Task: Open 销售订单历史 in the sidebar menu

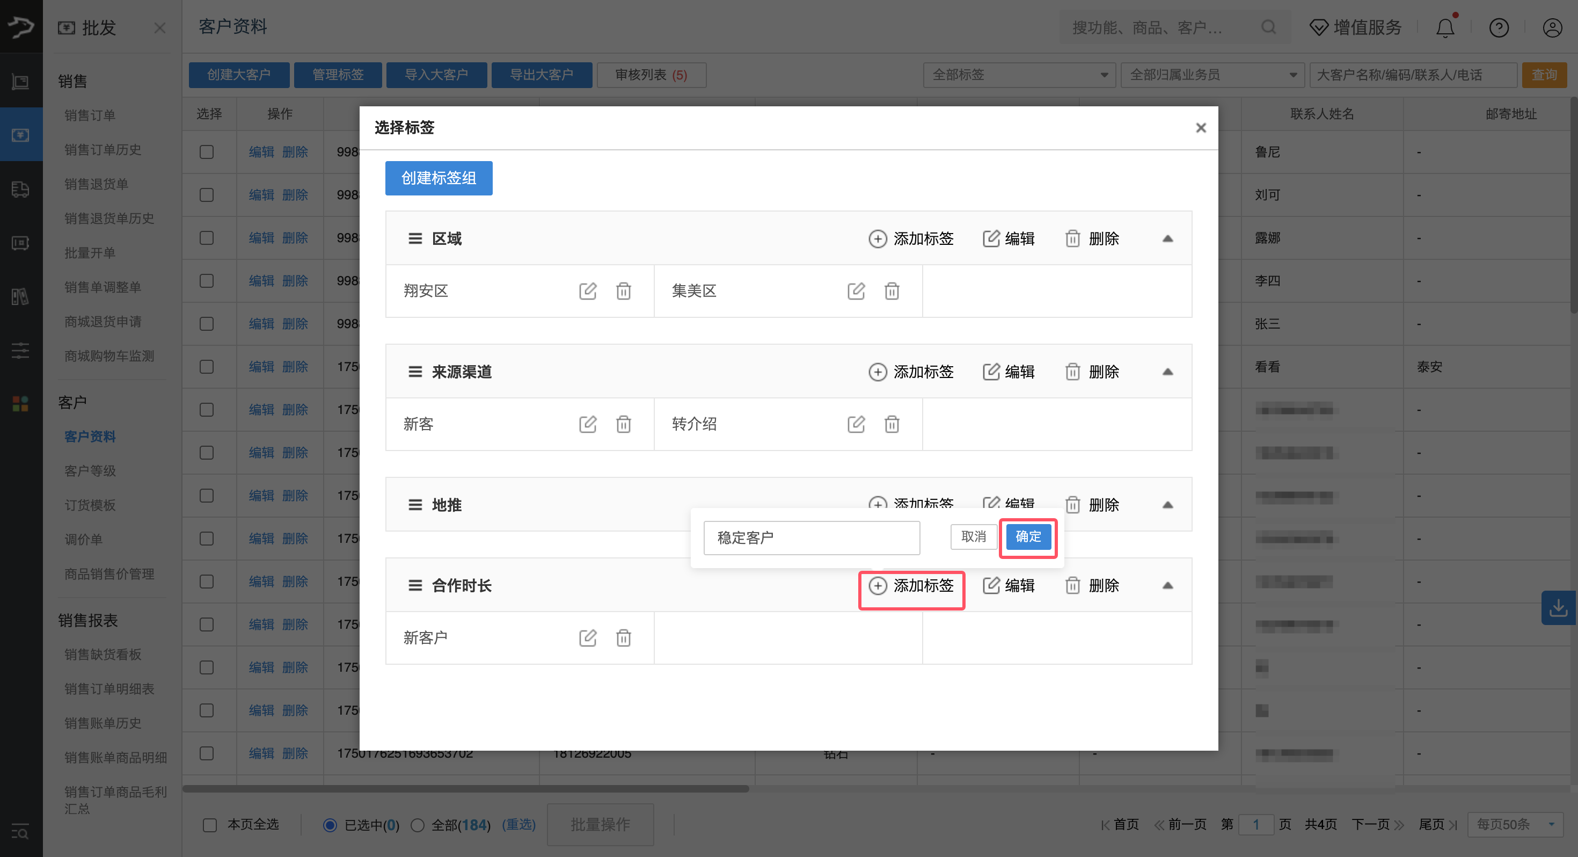Action: tap(103, 150)
